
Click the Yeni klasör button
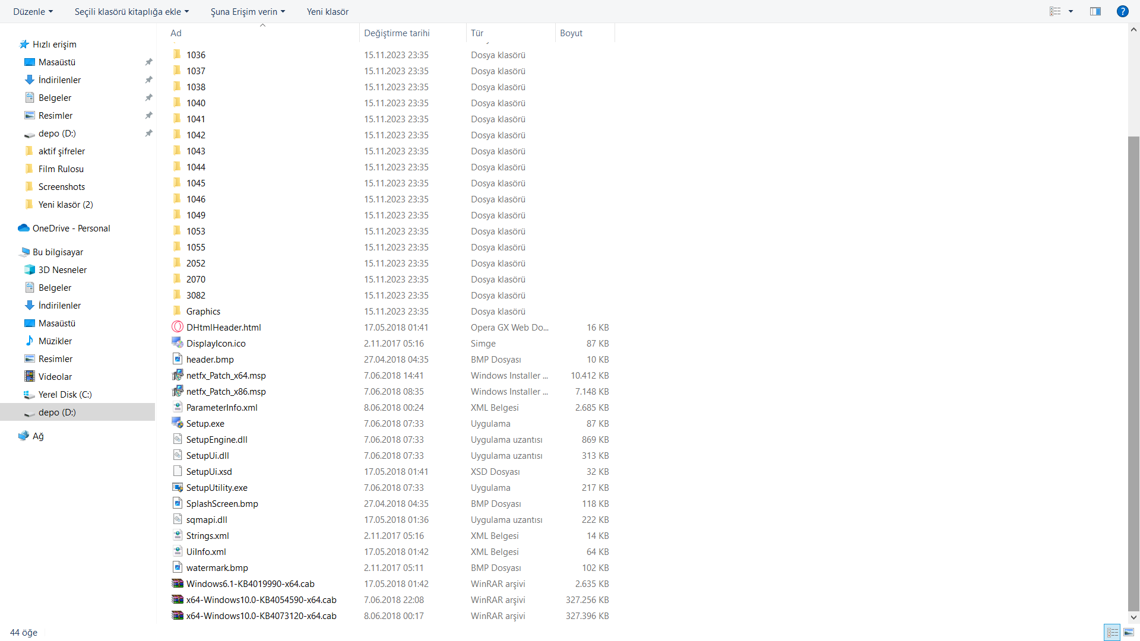click(x=327, y=11)
